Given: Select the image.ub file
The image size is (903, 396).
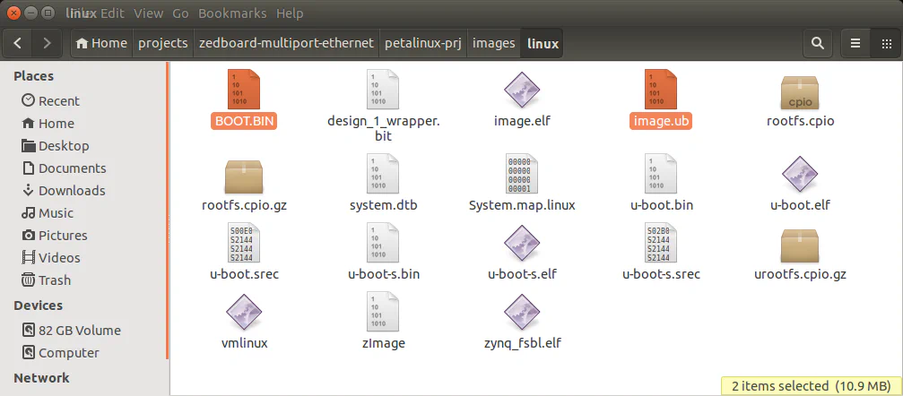Looking at the screenshot, I should pos(662,91).
